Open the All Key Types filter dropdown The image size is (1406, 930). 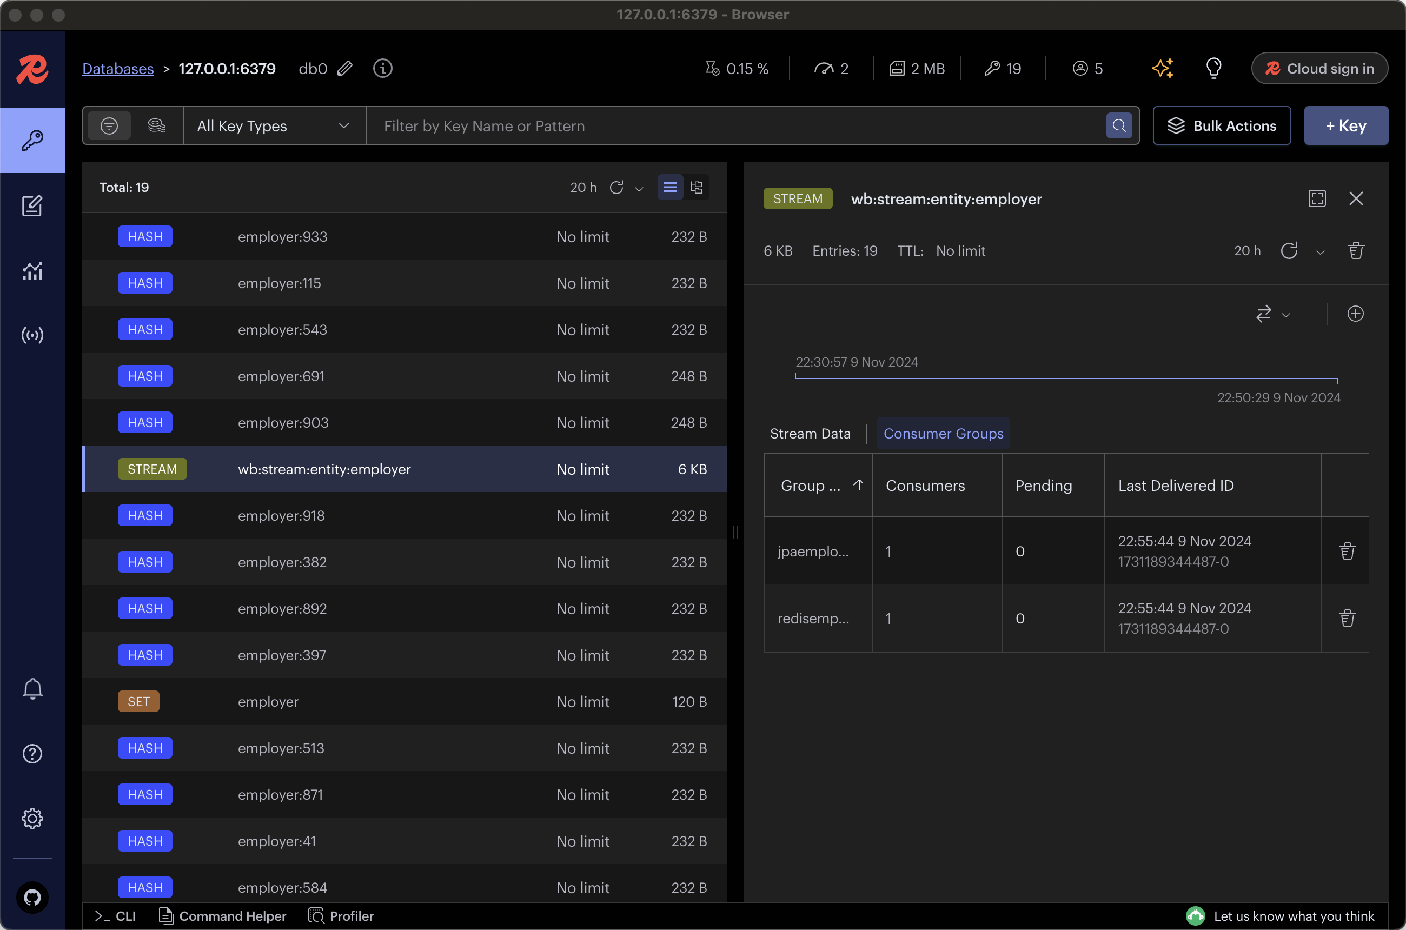[x=271, y=127]
